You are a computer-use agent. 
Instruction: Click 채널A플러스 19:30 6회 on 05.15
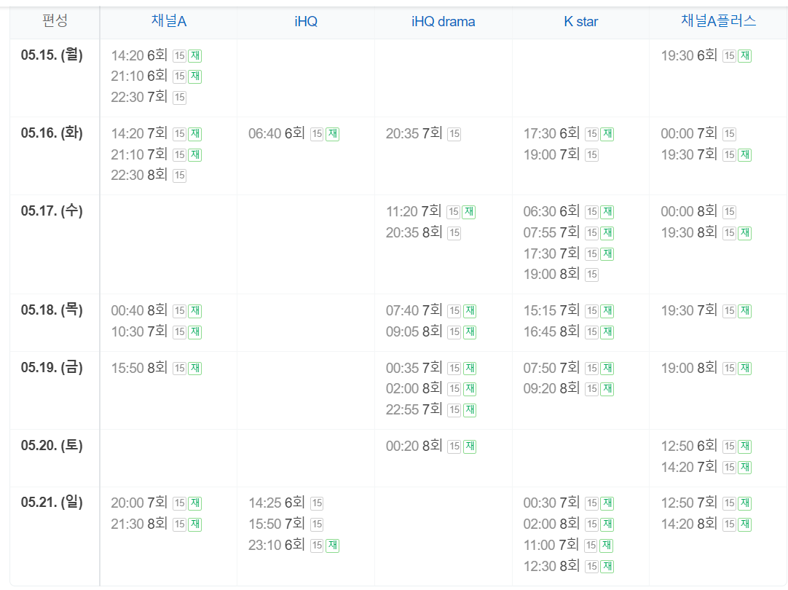pos(689,55)
